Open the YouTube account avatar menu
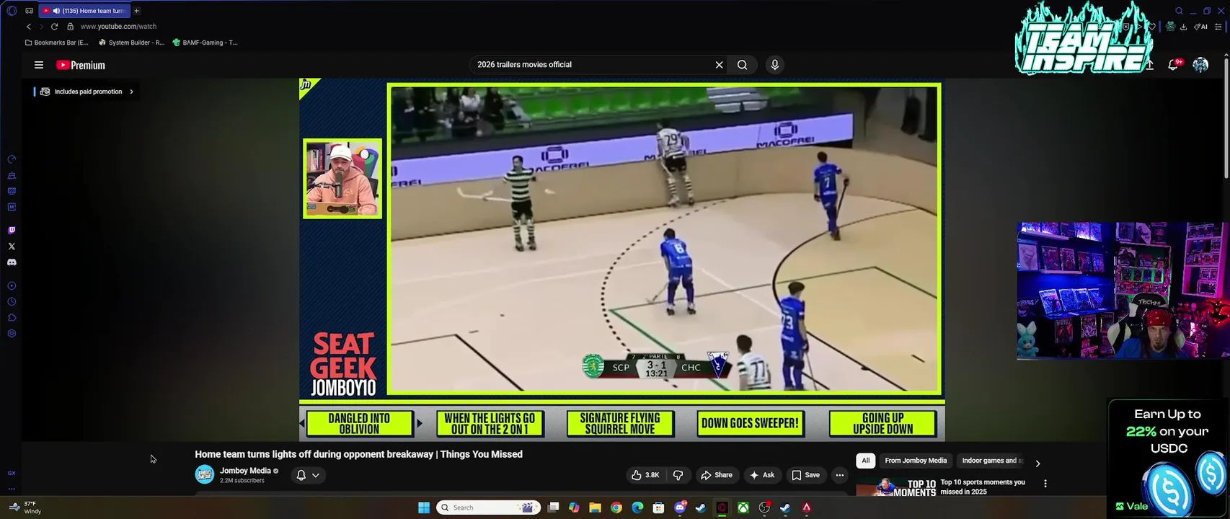 (1200, 65)
